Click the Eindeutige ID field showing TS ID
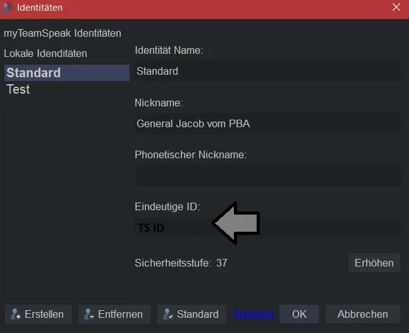The image size is (409, 333). tap(267, 228)
